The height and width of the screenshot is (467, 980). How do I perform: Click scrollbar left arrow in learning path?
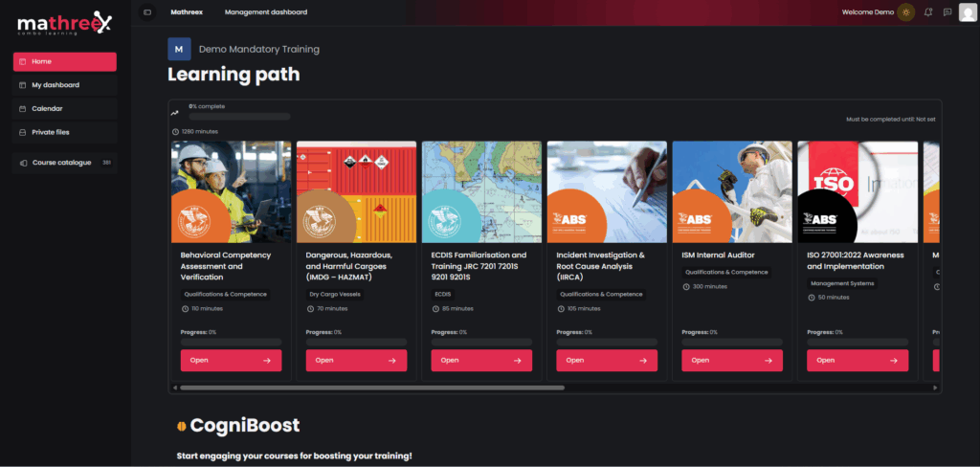tap(175, 388)
